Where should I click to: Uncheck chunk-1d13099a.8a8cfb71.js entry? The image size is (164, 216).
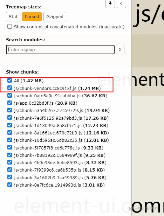[x=9, y=125]
